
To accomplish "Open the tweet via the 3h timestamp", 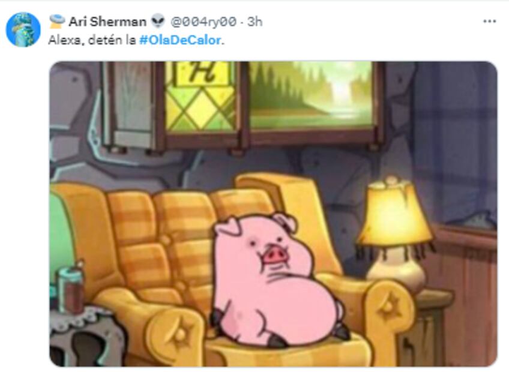I will pyautogui.click(x=255, y=22).
